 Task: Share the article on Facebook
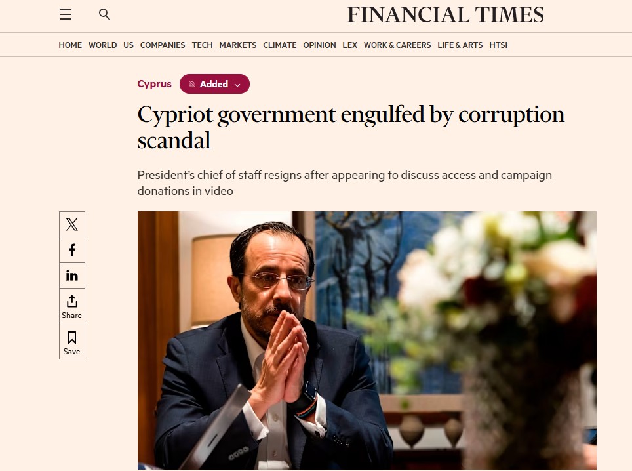(x=71, y=250)
